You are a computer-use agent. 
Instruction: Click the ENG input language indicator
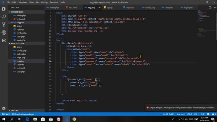[x=196, y=119]
